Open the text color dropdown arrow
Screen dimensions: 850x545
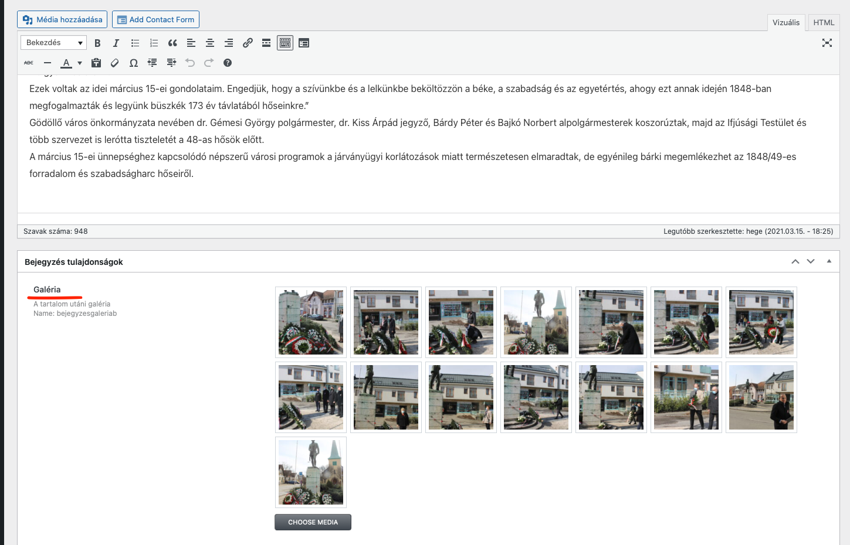tap(80, 63)
